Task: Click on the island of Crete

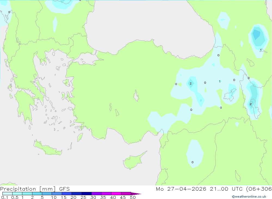Action: click(x=48, y=149)
